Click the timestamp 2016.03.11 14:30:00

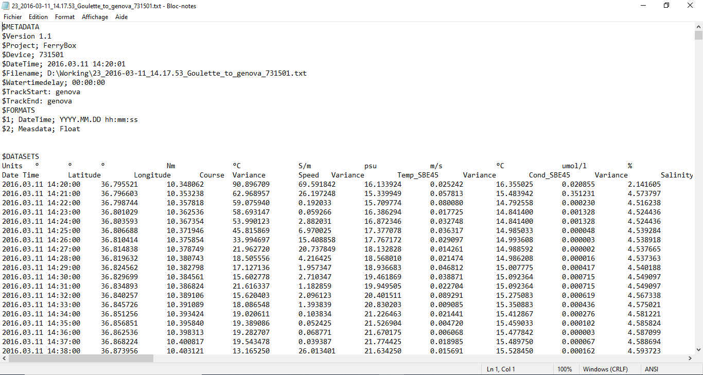click(x=41, y=277)
